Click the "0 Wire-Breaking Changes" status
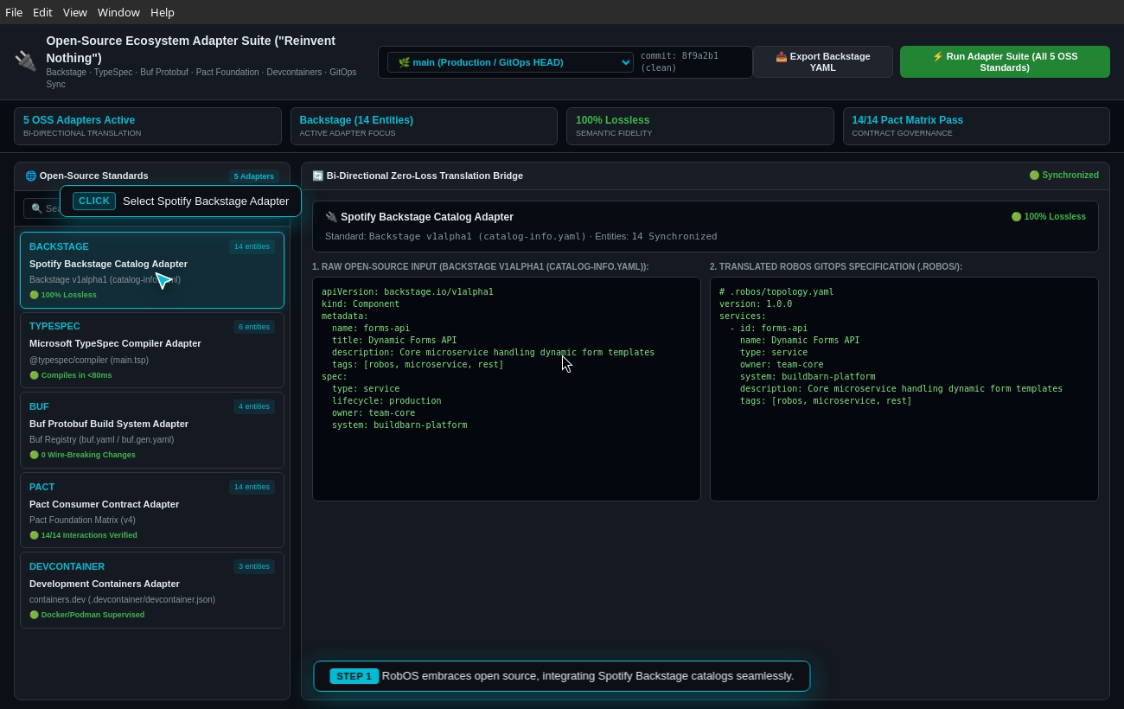The image size is (1124, 709). (82, 455)
